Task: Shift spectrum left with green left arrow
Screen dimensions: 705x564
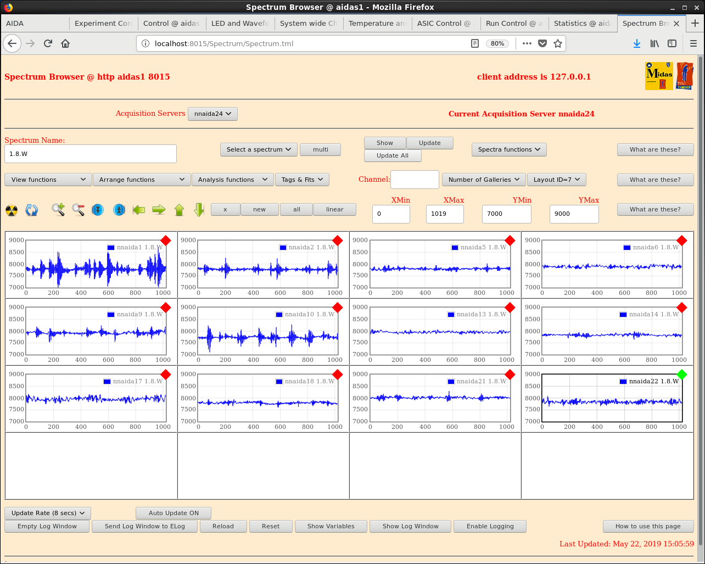Action: (x=139, y=210)
